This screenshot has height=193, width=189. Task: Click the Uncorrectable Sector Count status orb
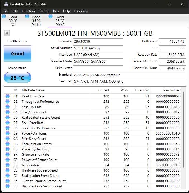click(x=8, y=186)
